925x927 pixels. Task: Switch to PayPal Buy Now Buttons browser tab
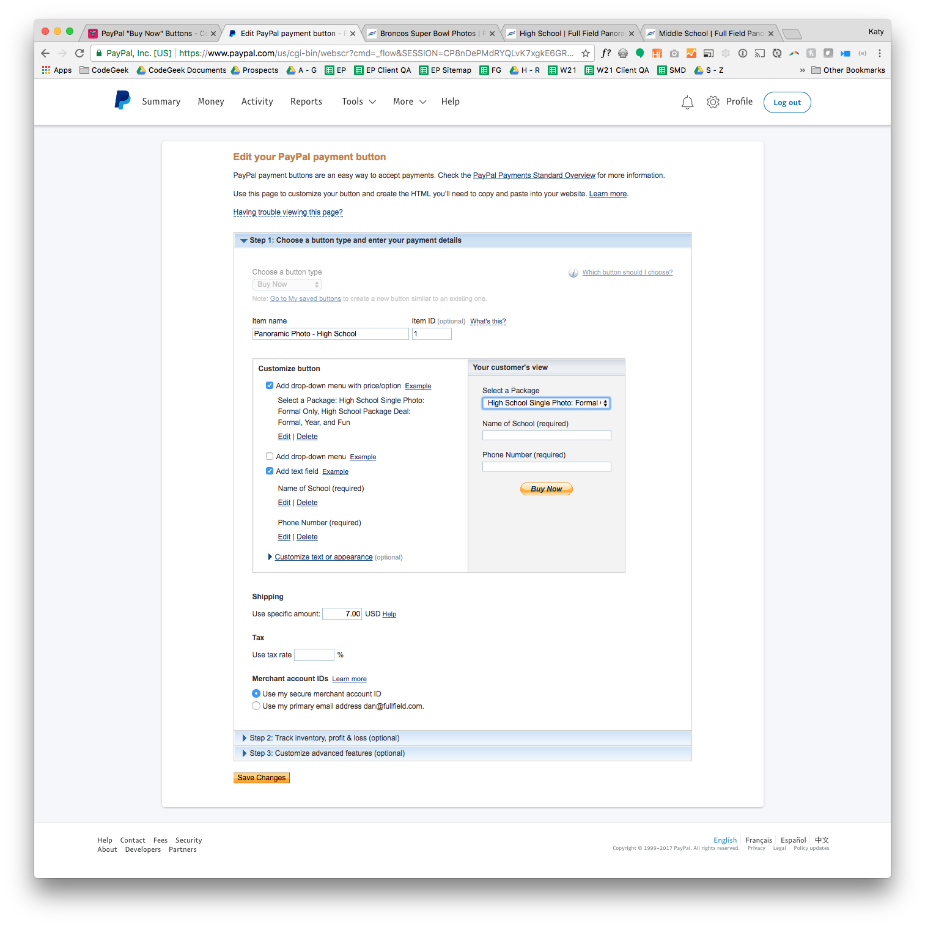[151, 34]
